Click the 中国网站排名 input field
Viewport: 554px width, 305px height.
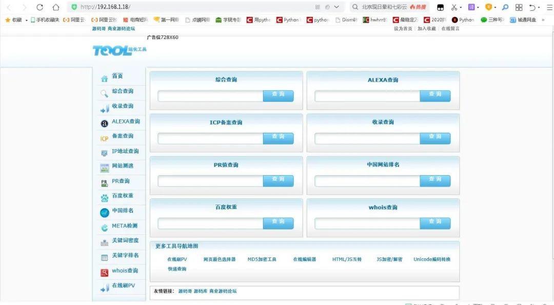coord(367,181)
